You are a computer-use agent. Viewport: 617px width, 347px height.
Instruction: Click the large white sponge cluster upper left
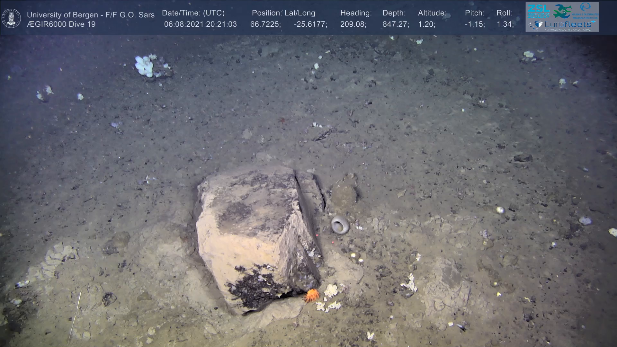pyautogui.click(x=144, y=66)
